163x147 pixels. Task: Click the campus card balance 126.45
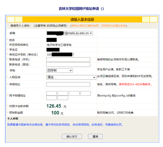point(54,106)
